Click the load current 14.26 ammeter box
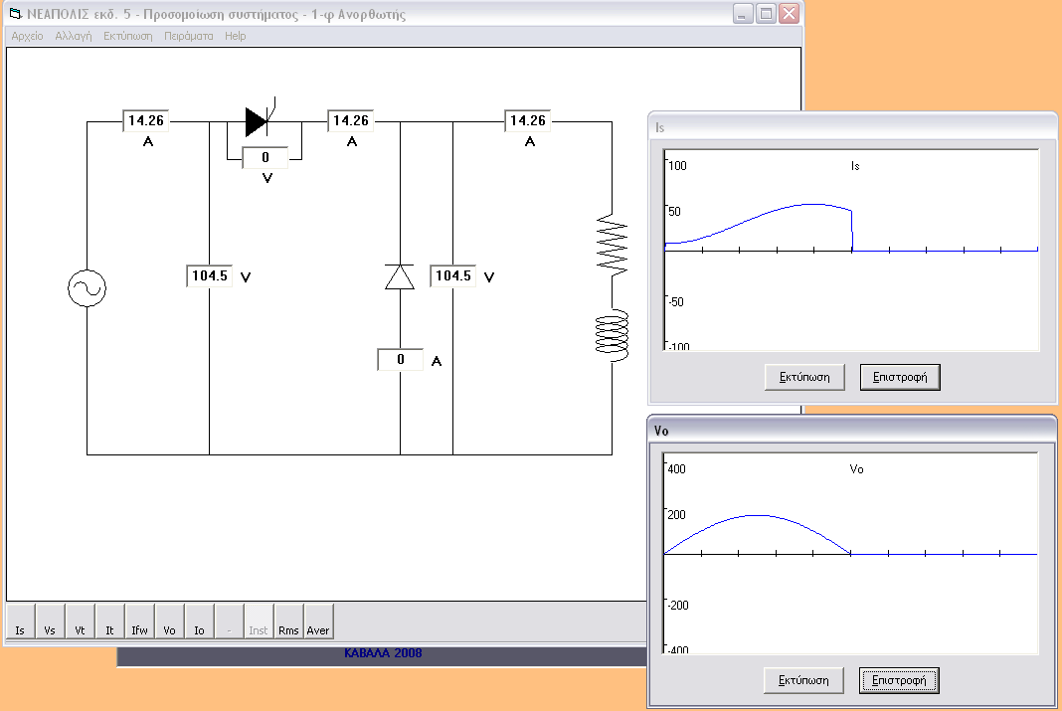Image resolution: width=1062 pixels, height=711 pixels. (528, 120)
